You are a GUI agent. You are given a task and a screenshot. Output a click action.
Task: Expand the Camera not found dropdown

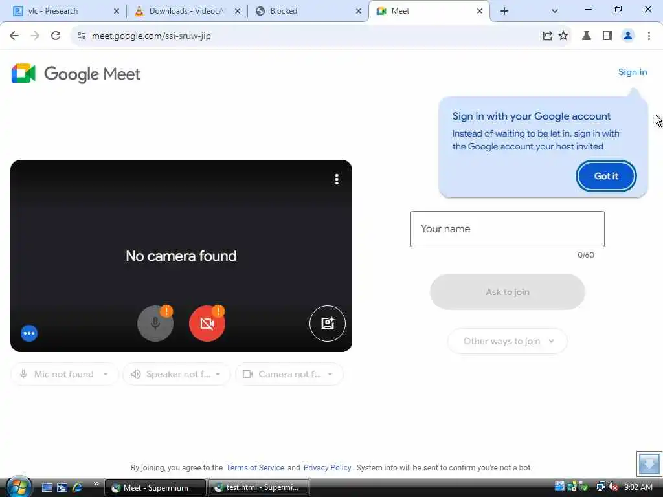point(289,374)
